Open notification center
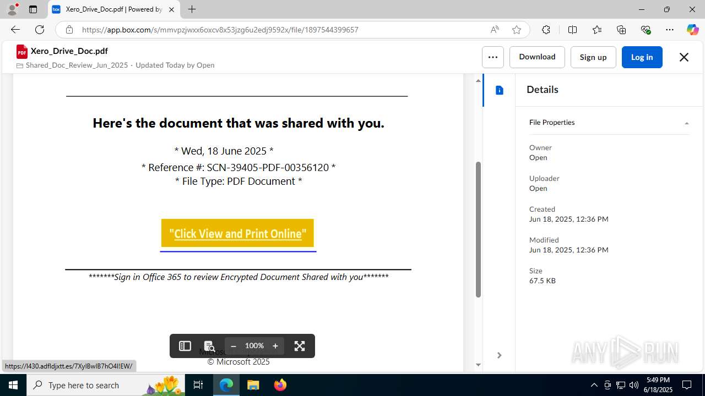The width and height of the screenshot is (705, 396). pos(687,385)
